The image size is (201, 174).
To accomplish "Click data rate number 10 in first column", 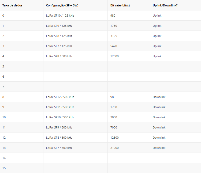I will coord(4,117).
